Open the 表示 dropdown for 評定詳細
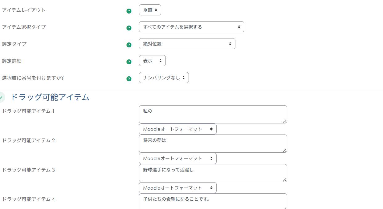The image size is (383, 209). pos(152,60)
